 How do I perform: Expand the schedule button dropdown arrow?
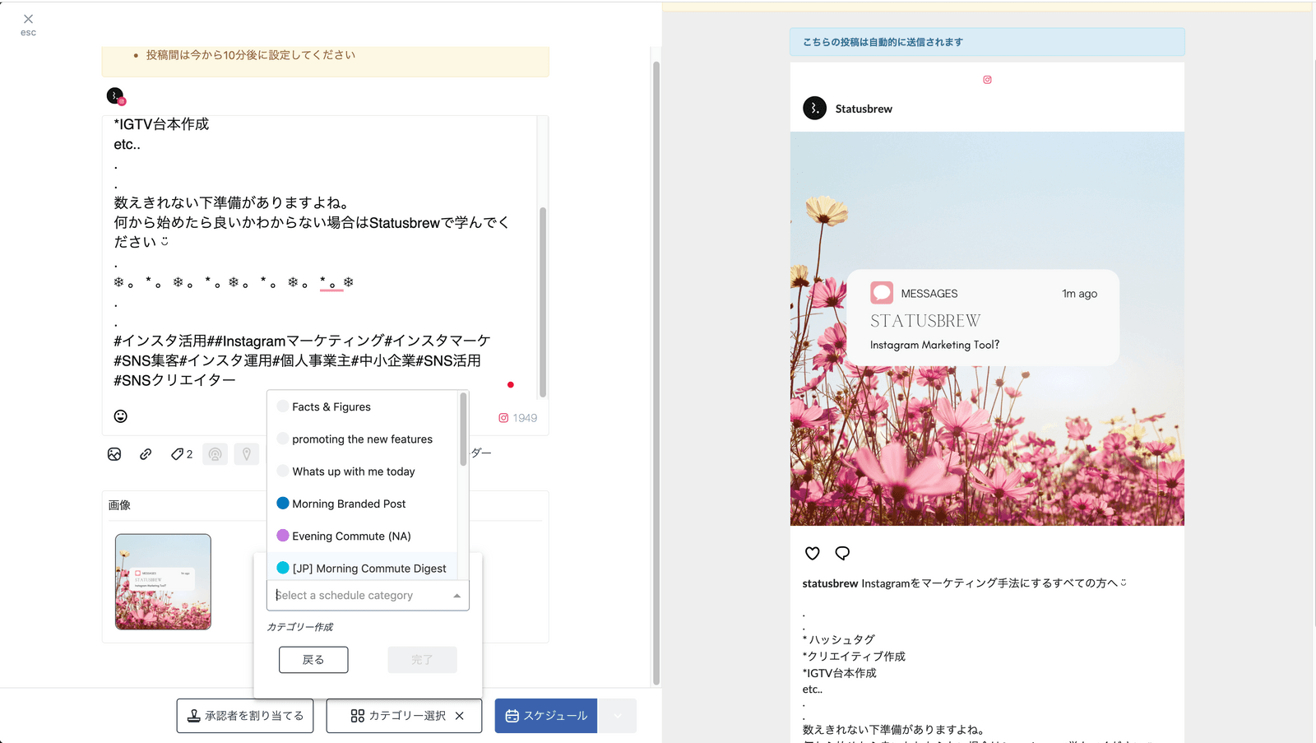point(618,716)
